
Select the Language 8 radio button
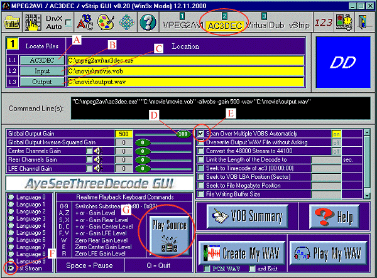tap(11, 254)
